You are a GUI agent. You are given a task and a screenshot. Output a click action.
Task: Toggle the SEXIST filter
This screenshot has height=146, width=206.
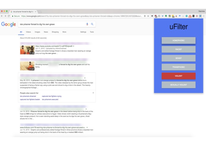tap(178, 58)
